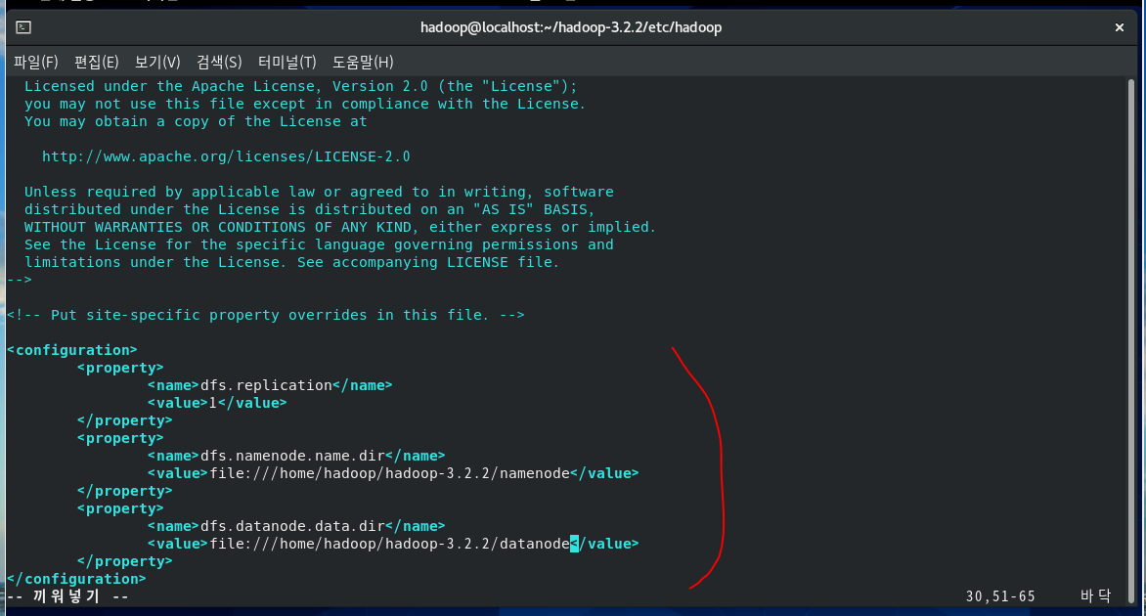Viewport: 1146px width, 616px height.
Task: Click the value 1 line
Action: click(217, 403)
